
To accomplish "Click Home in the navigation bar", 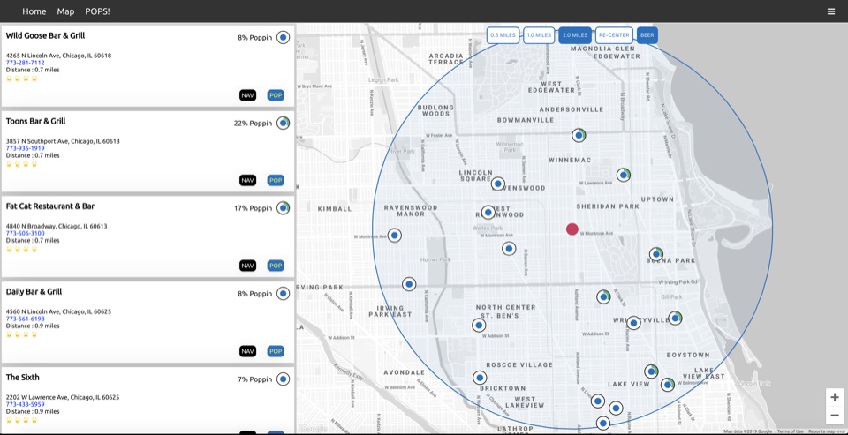I will [34, 11].
